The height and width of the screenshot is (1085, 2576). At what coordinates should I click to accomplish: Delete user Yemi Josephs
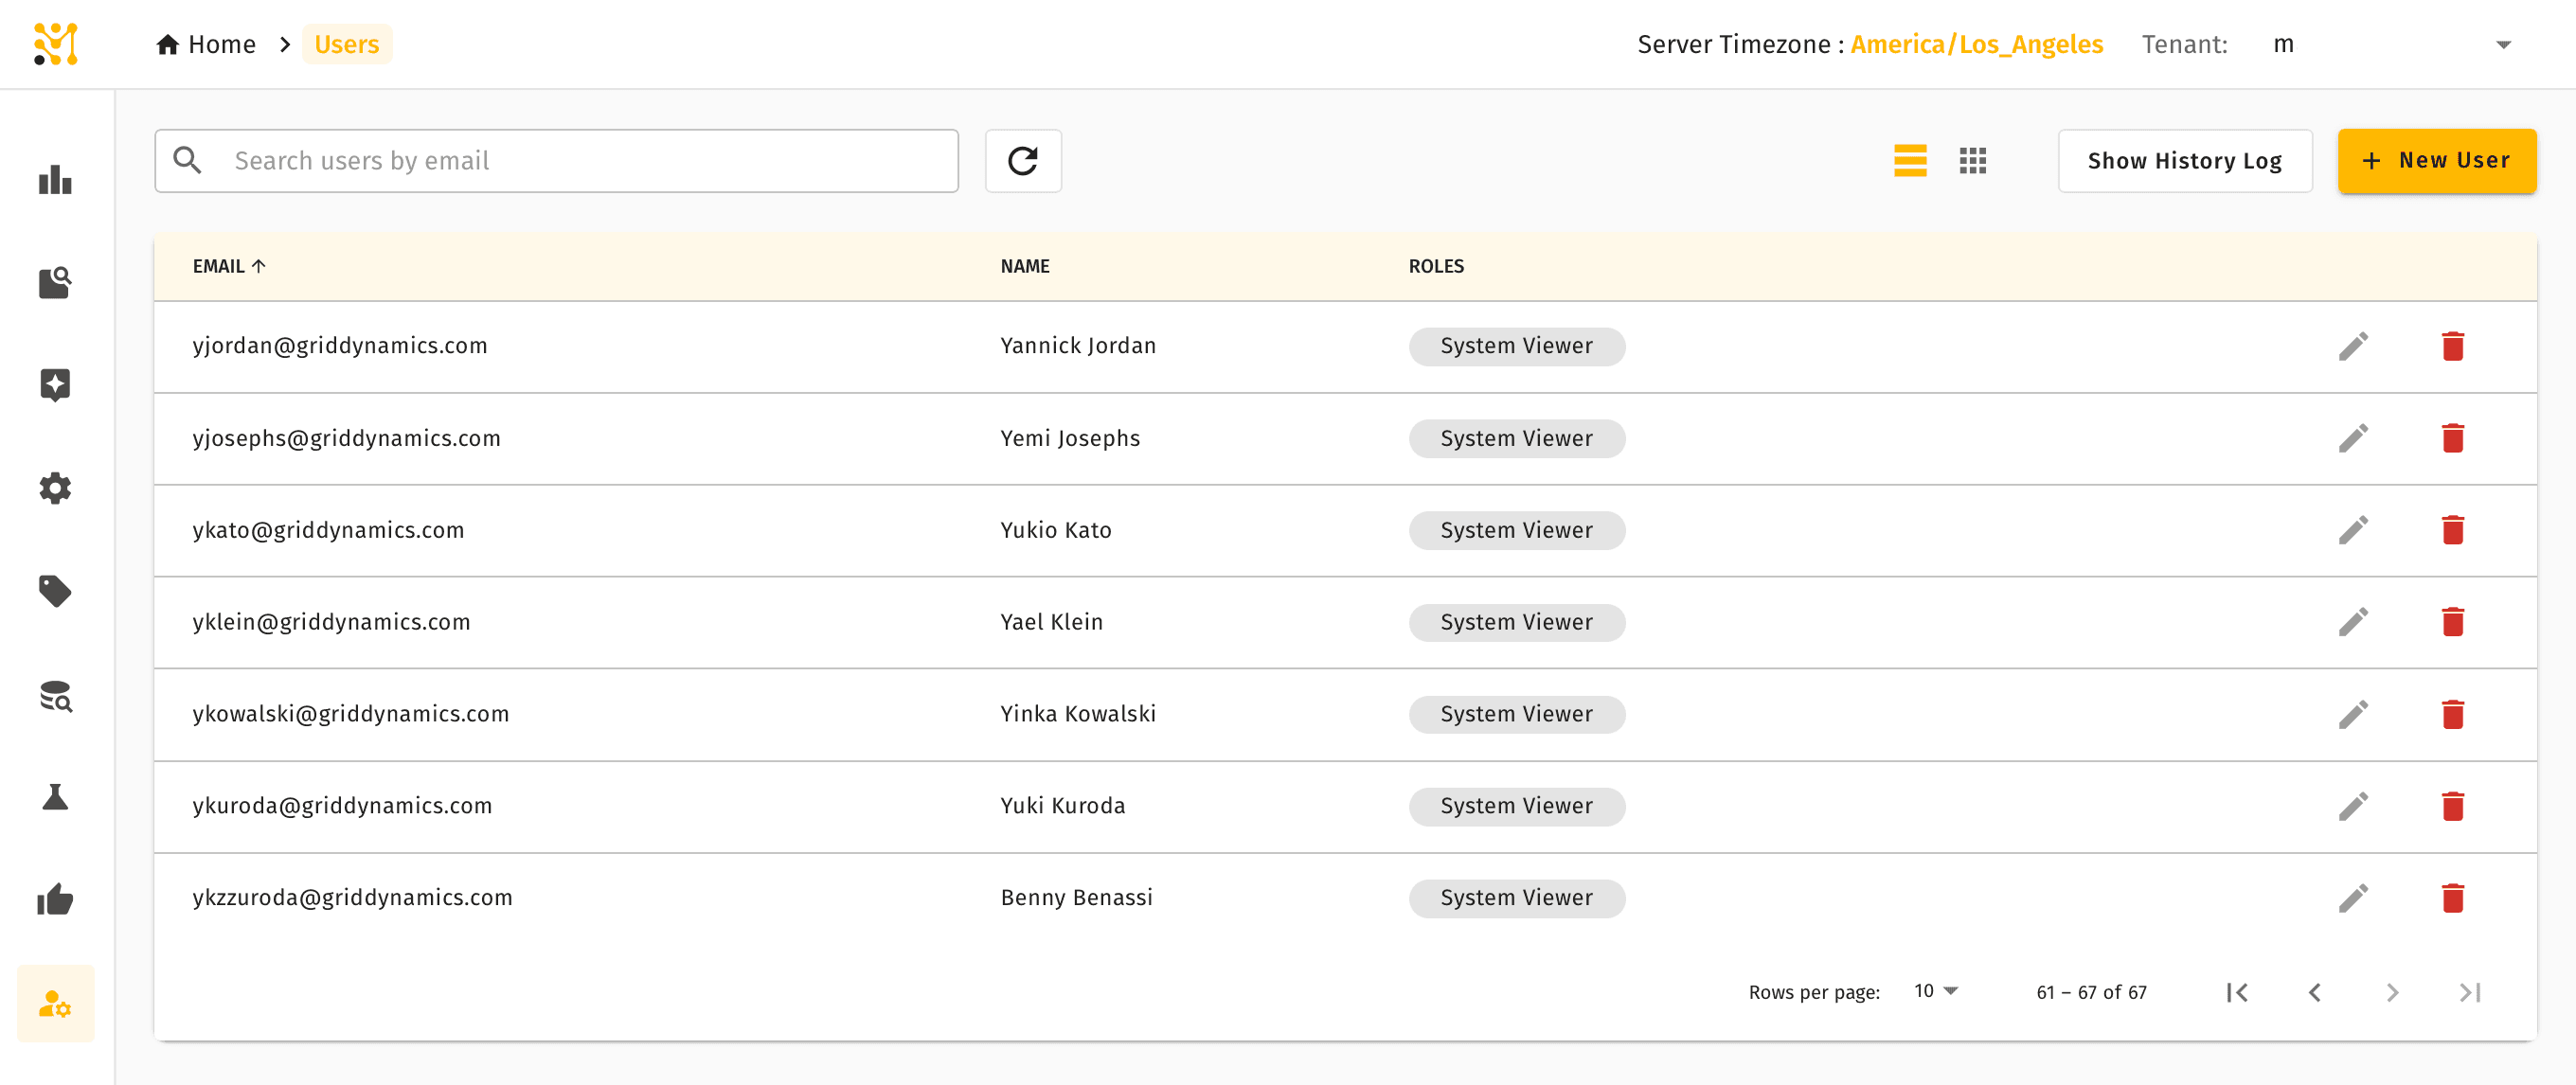2453,439
